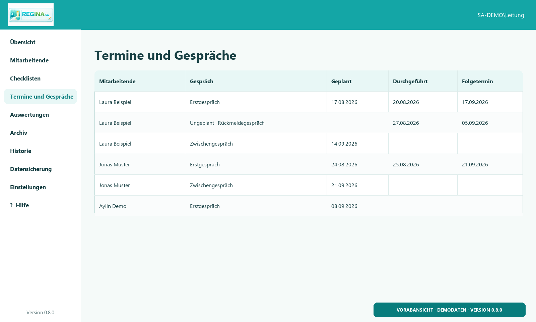The width and height of the screenshot is (536, 322).
Task: Click the SA-DEMO\Leitung user label
Action: coord(501,15)
